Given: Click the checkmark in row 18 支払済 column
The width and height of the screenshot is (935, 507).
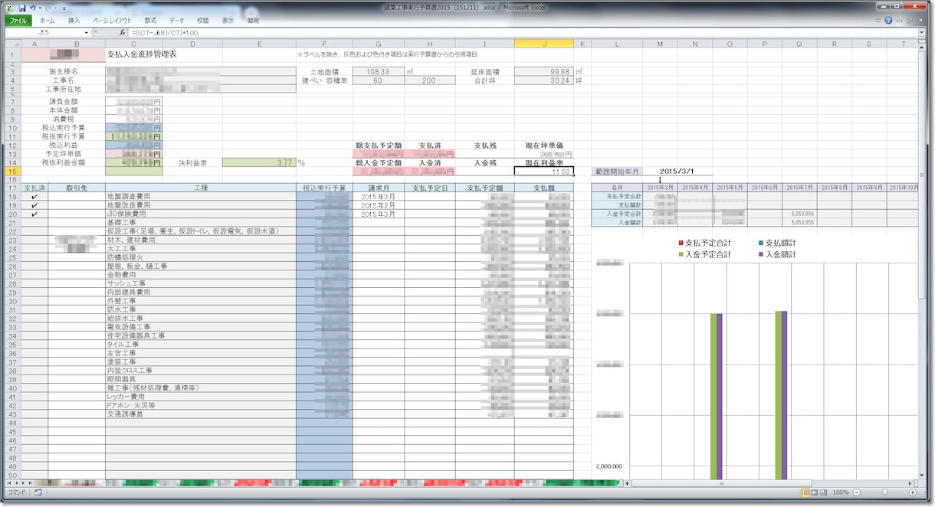Looking at the screenshot, I should pyautogui.click(x=34, y=197).
